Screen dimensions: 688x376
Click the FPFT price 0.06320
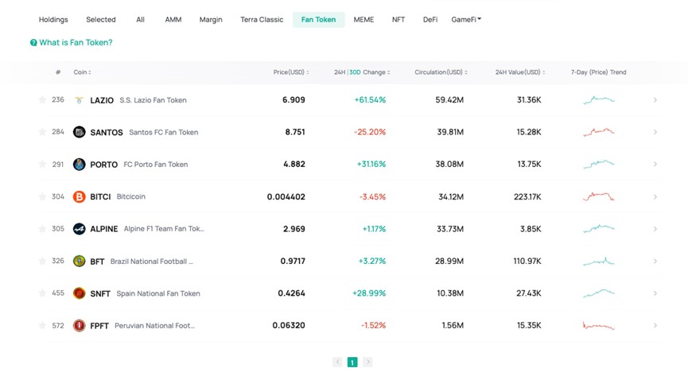[289, 326]
